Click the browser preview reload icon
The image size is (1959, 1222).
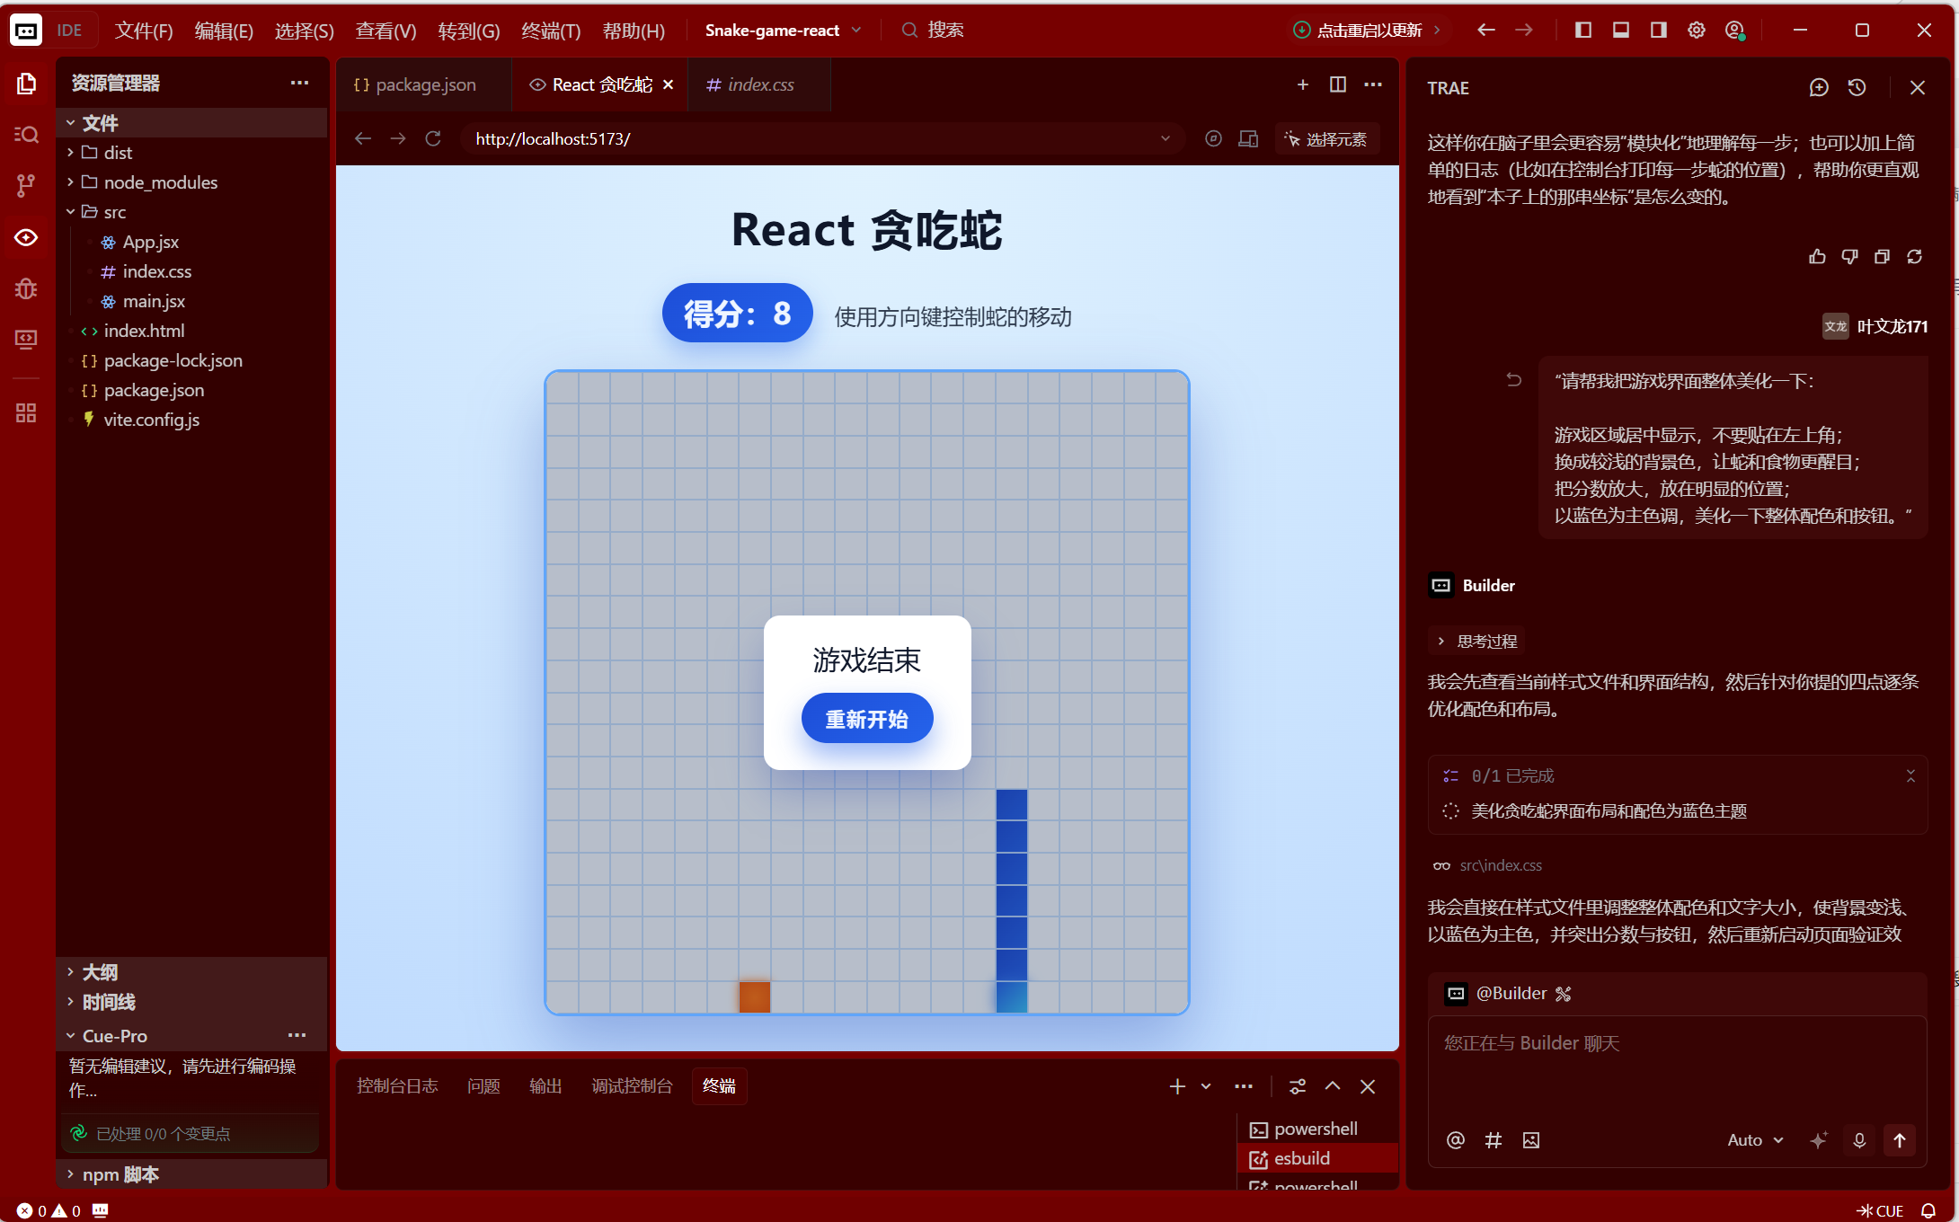point(433,138)
